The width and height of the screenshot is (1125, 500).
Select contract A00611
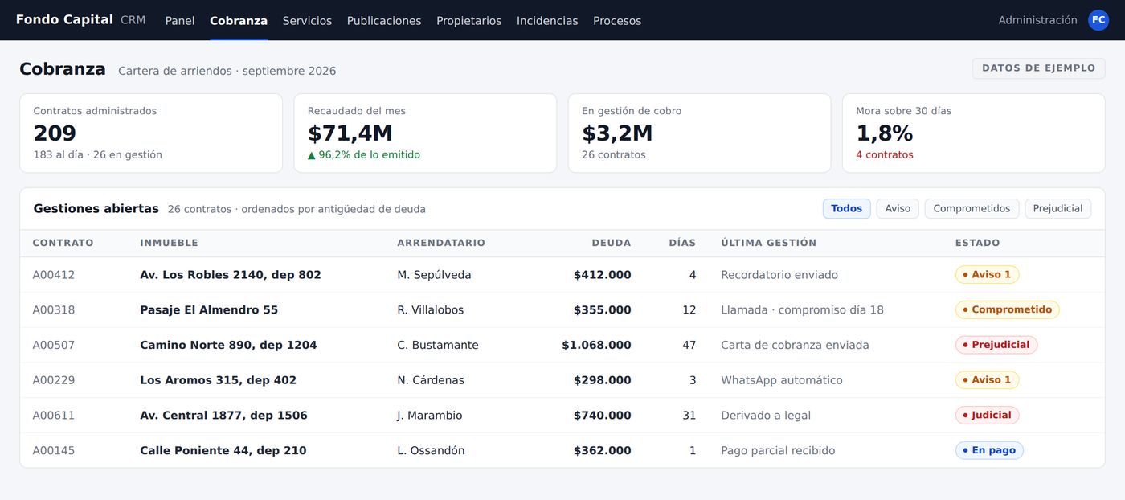54,416
